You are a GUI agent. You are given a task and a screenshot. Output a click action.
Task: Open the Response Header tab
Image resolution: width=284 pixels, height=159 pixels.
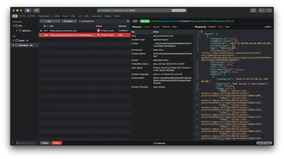tap(212, 27)
